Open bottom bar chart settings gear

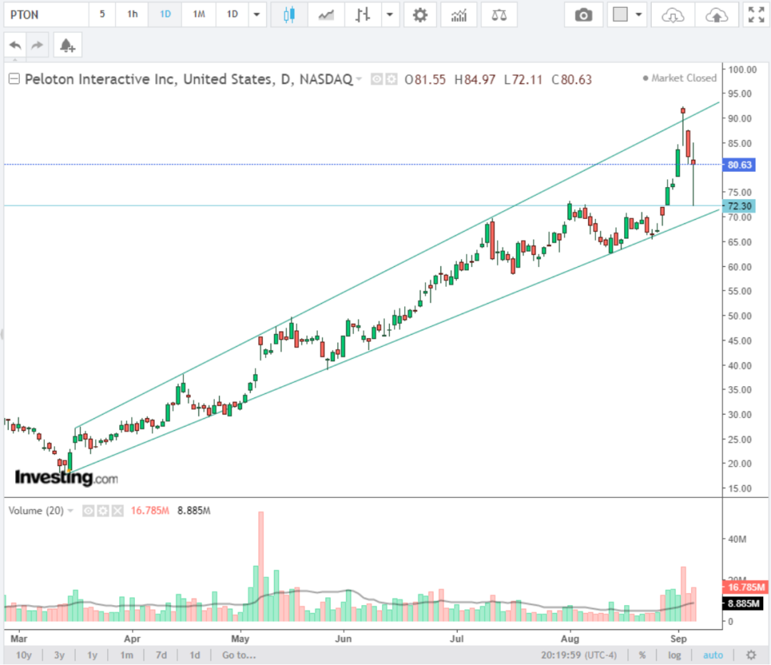pyautogui.click(x=751, y=655)
